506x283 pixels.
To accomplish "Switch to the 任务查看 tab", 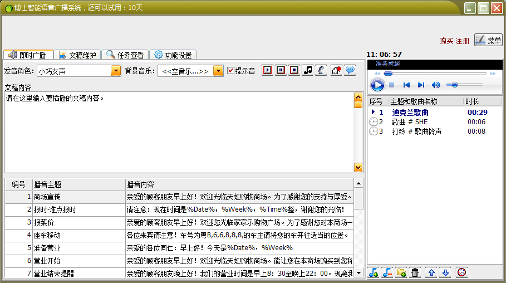I will coord(125,55).
